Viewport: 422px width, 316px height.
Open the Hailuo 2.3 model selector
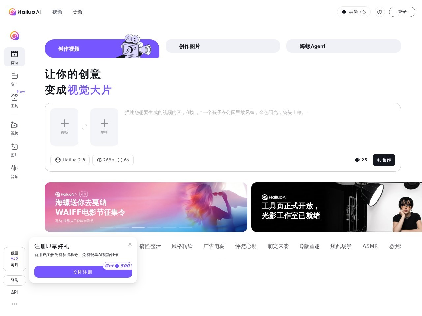click(x=70, y=160)
